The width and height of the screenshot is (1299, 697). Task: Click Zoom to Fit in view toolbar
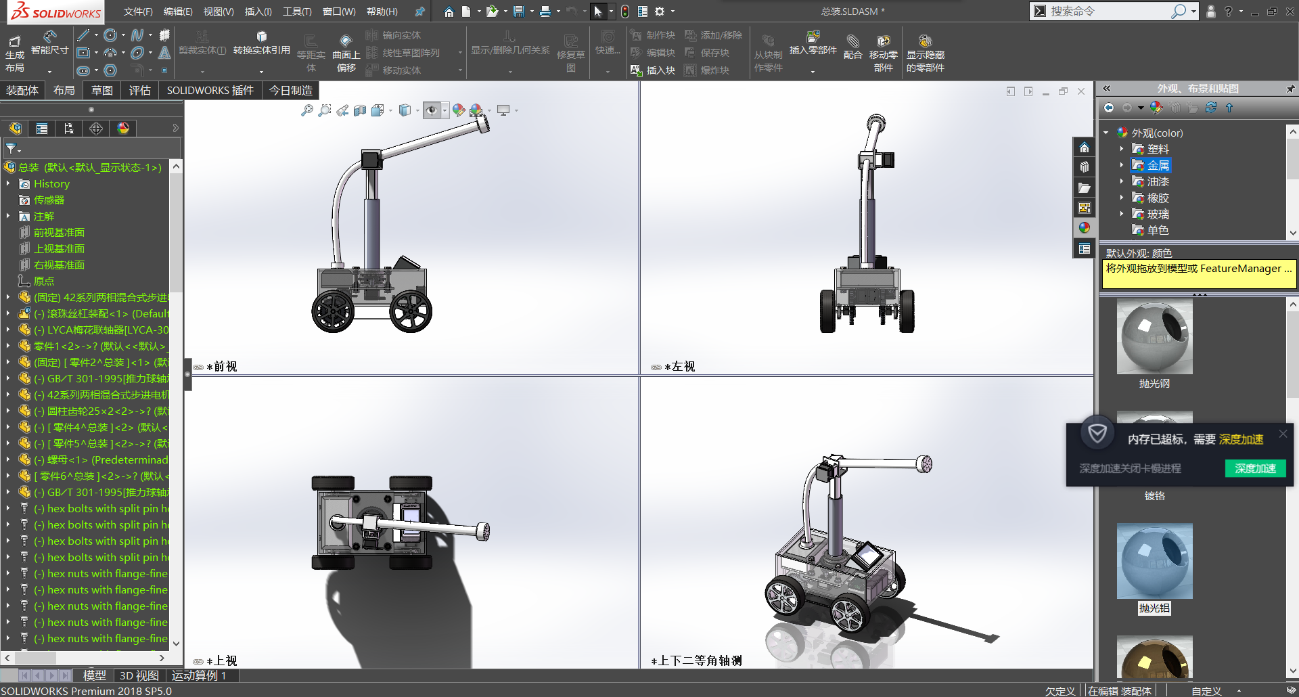point(307,110)
